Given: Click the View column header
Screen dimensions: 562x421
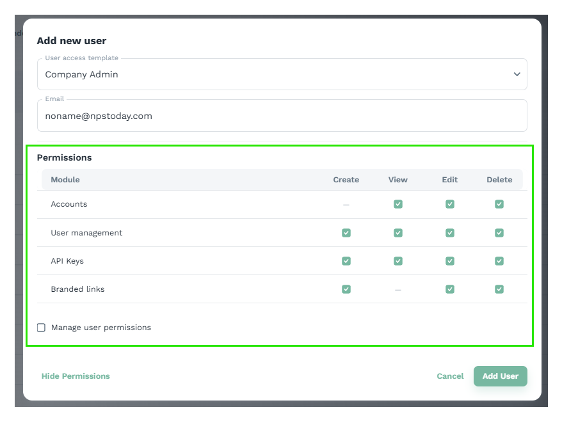Looking at the screenshot, I should coord(398,180).
